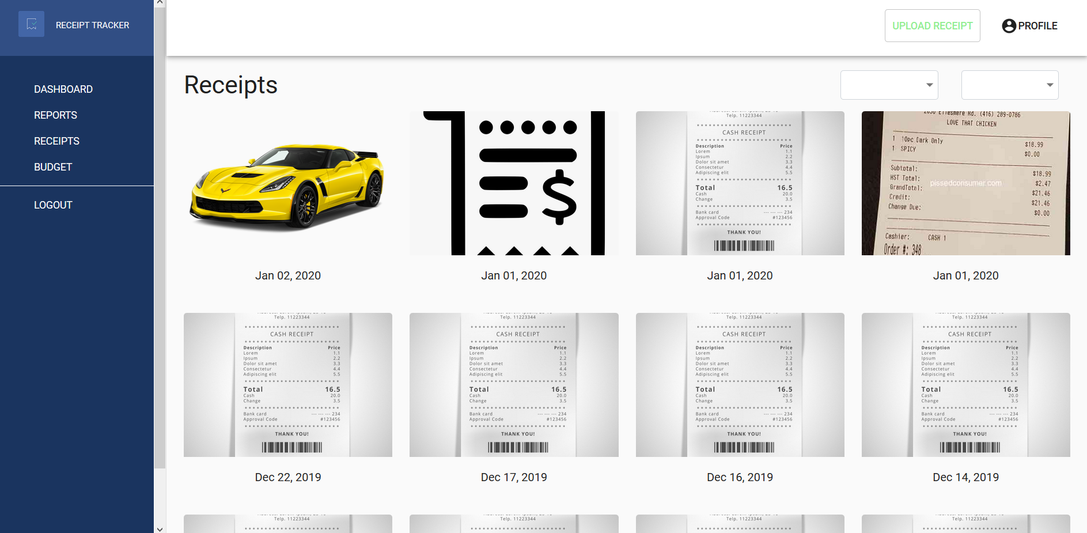Screen dimensions: 1087x533
Task: Open the second filter dropdown on the right
Action: [1009, 85]
